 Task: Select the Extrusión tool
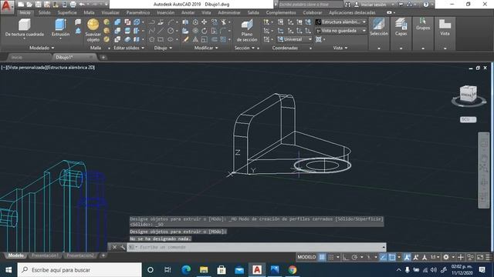60,28
